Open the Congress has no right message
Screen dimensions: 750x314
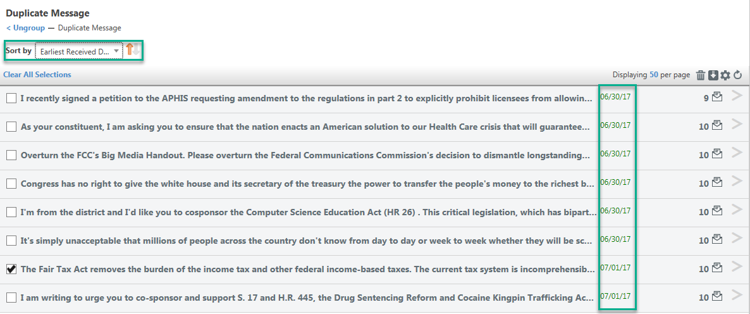coord(307,184)
